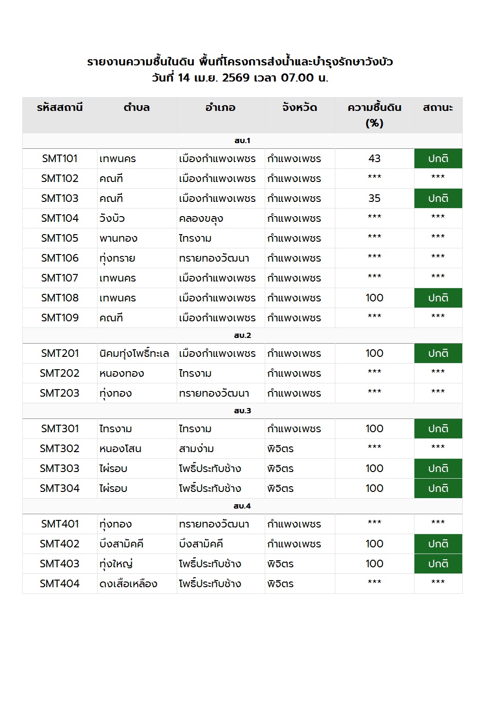Screen dimensions: 485x718
Task: Select the green ปกติ status of SMT201
Action: pos(438,354)
